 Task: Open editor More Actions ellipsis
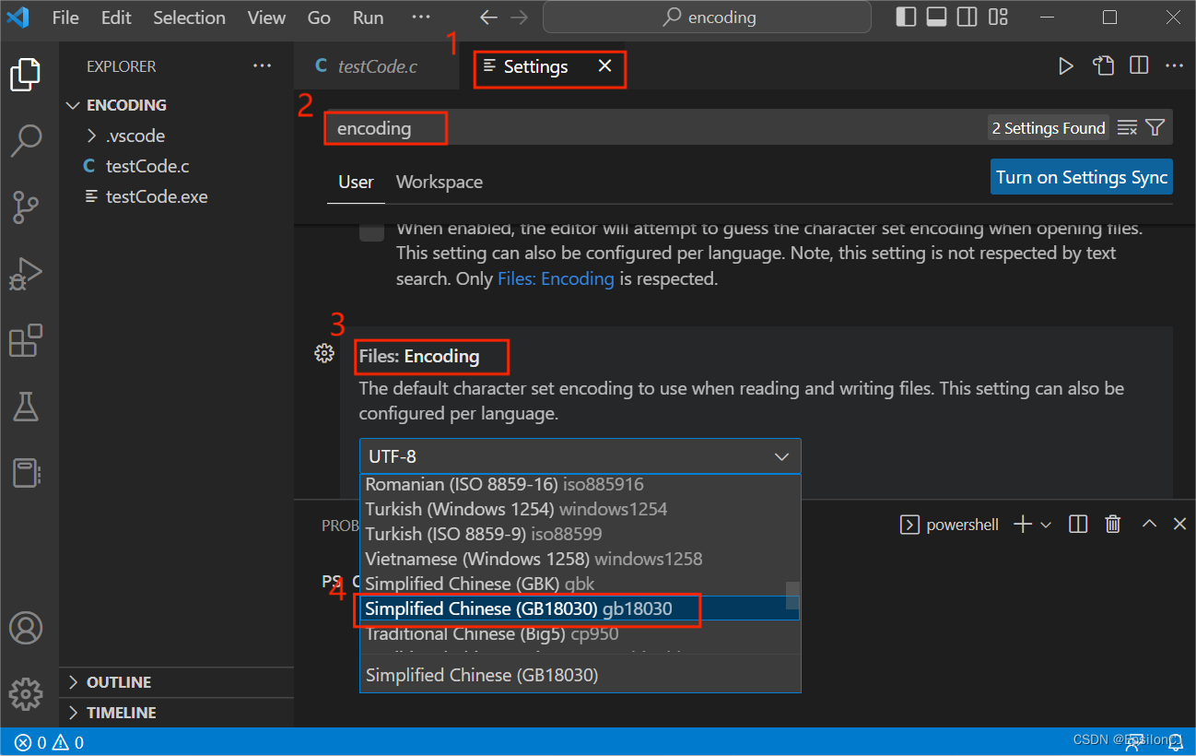1174,66
